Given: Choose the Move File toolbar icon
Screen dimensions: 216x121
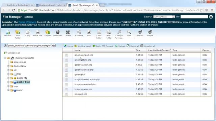Looking at the screenshot, I should click(37, 33).
